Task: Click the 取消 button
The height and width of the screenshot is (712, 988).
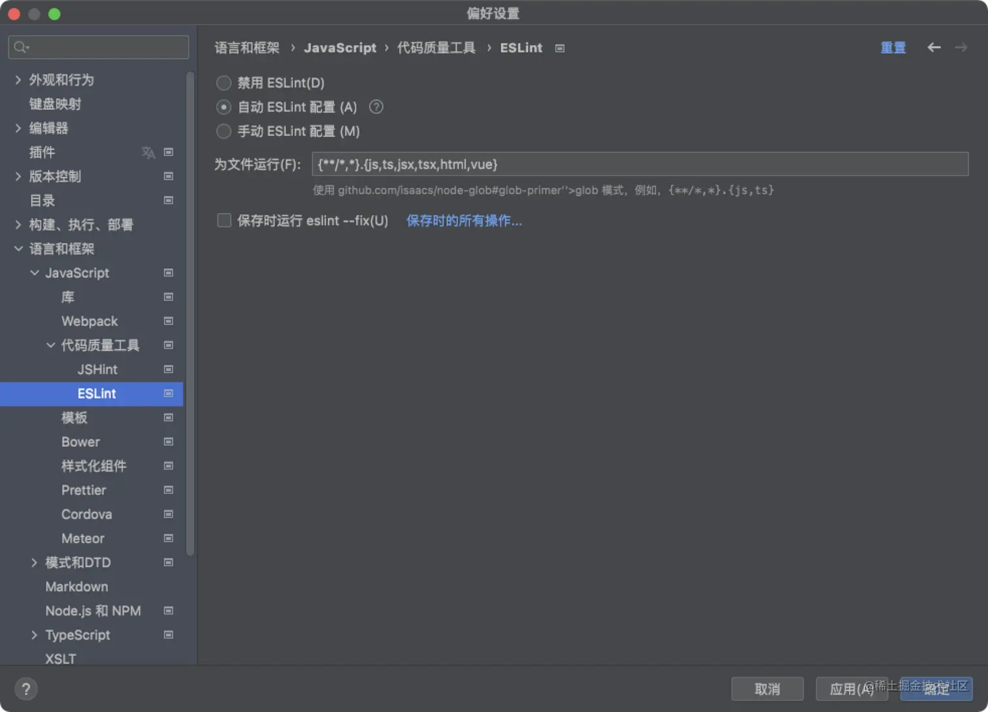Action: pos(767,688)
